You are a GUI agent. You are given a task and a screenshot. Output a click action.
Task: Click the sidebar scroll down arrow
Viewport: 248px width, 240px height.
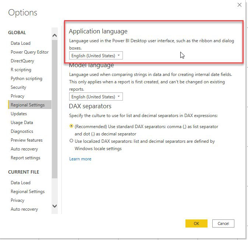pos(54,206)
